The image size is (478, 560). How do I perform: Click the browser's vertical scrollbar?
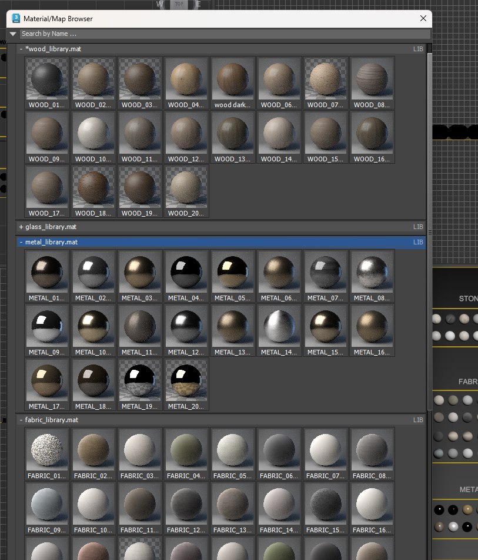coord(430,232)
